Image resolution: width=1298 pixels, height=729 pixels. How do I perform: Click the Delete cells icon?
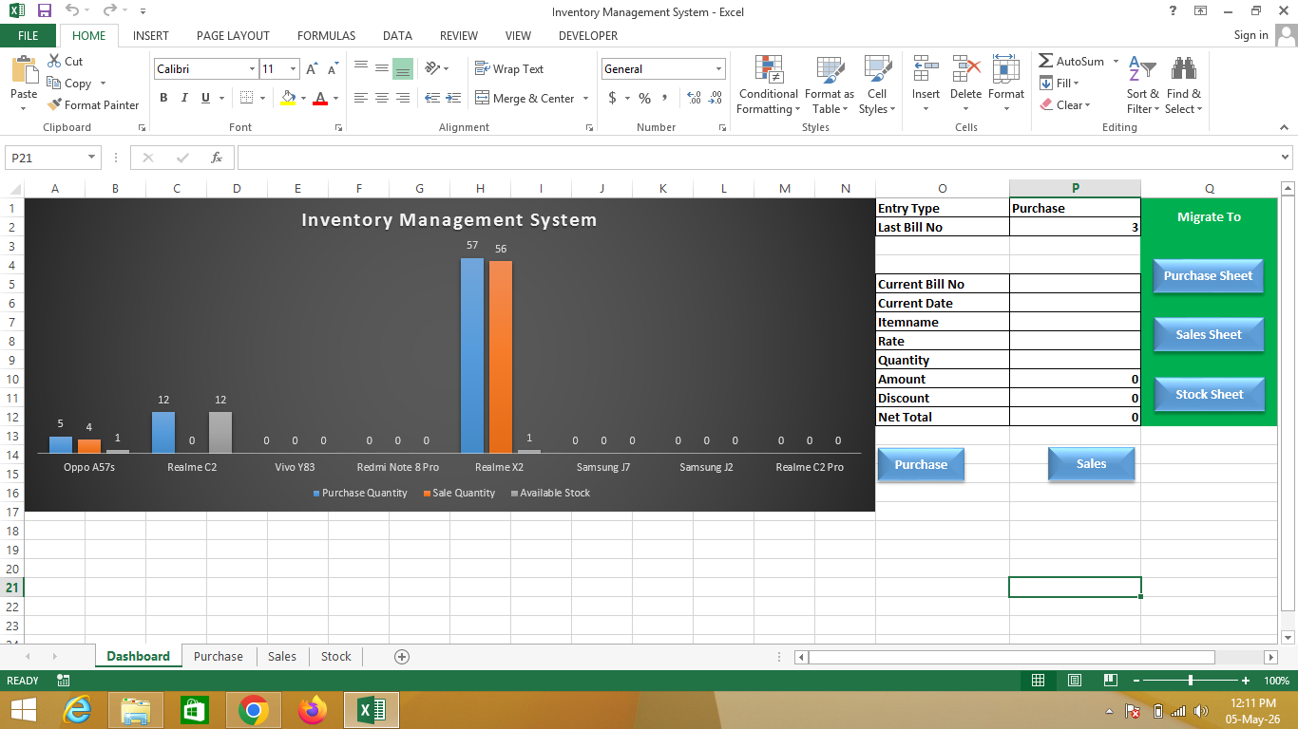(965, 68)
